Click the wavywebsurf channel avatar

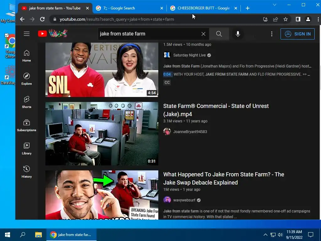click(167, 200)
